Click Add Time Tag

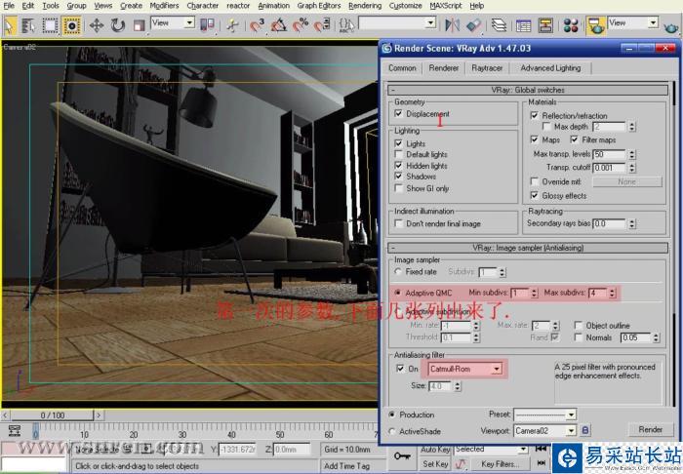click(x=346, y=466)
